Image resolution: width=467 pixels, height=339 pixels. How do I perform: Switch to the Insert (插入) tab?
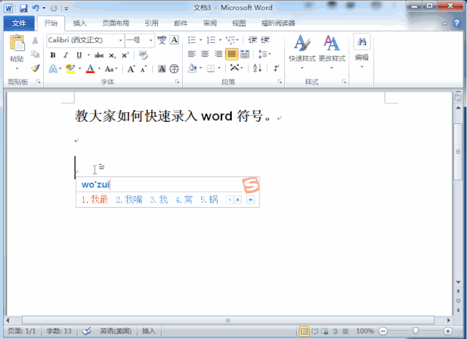pos(80,23)
